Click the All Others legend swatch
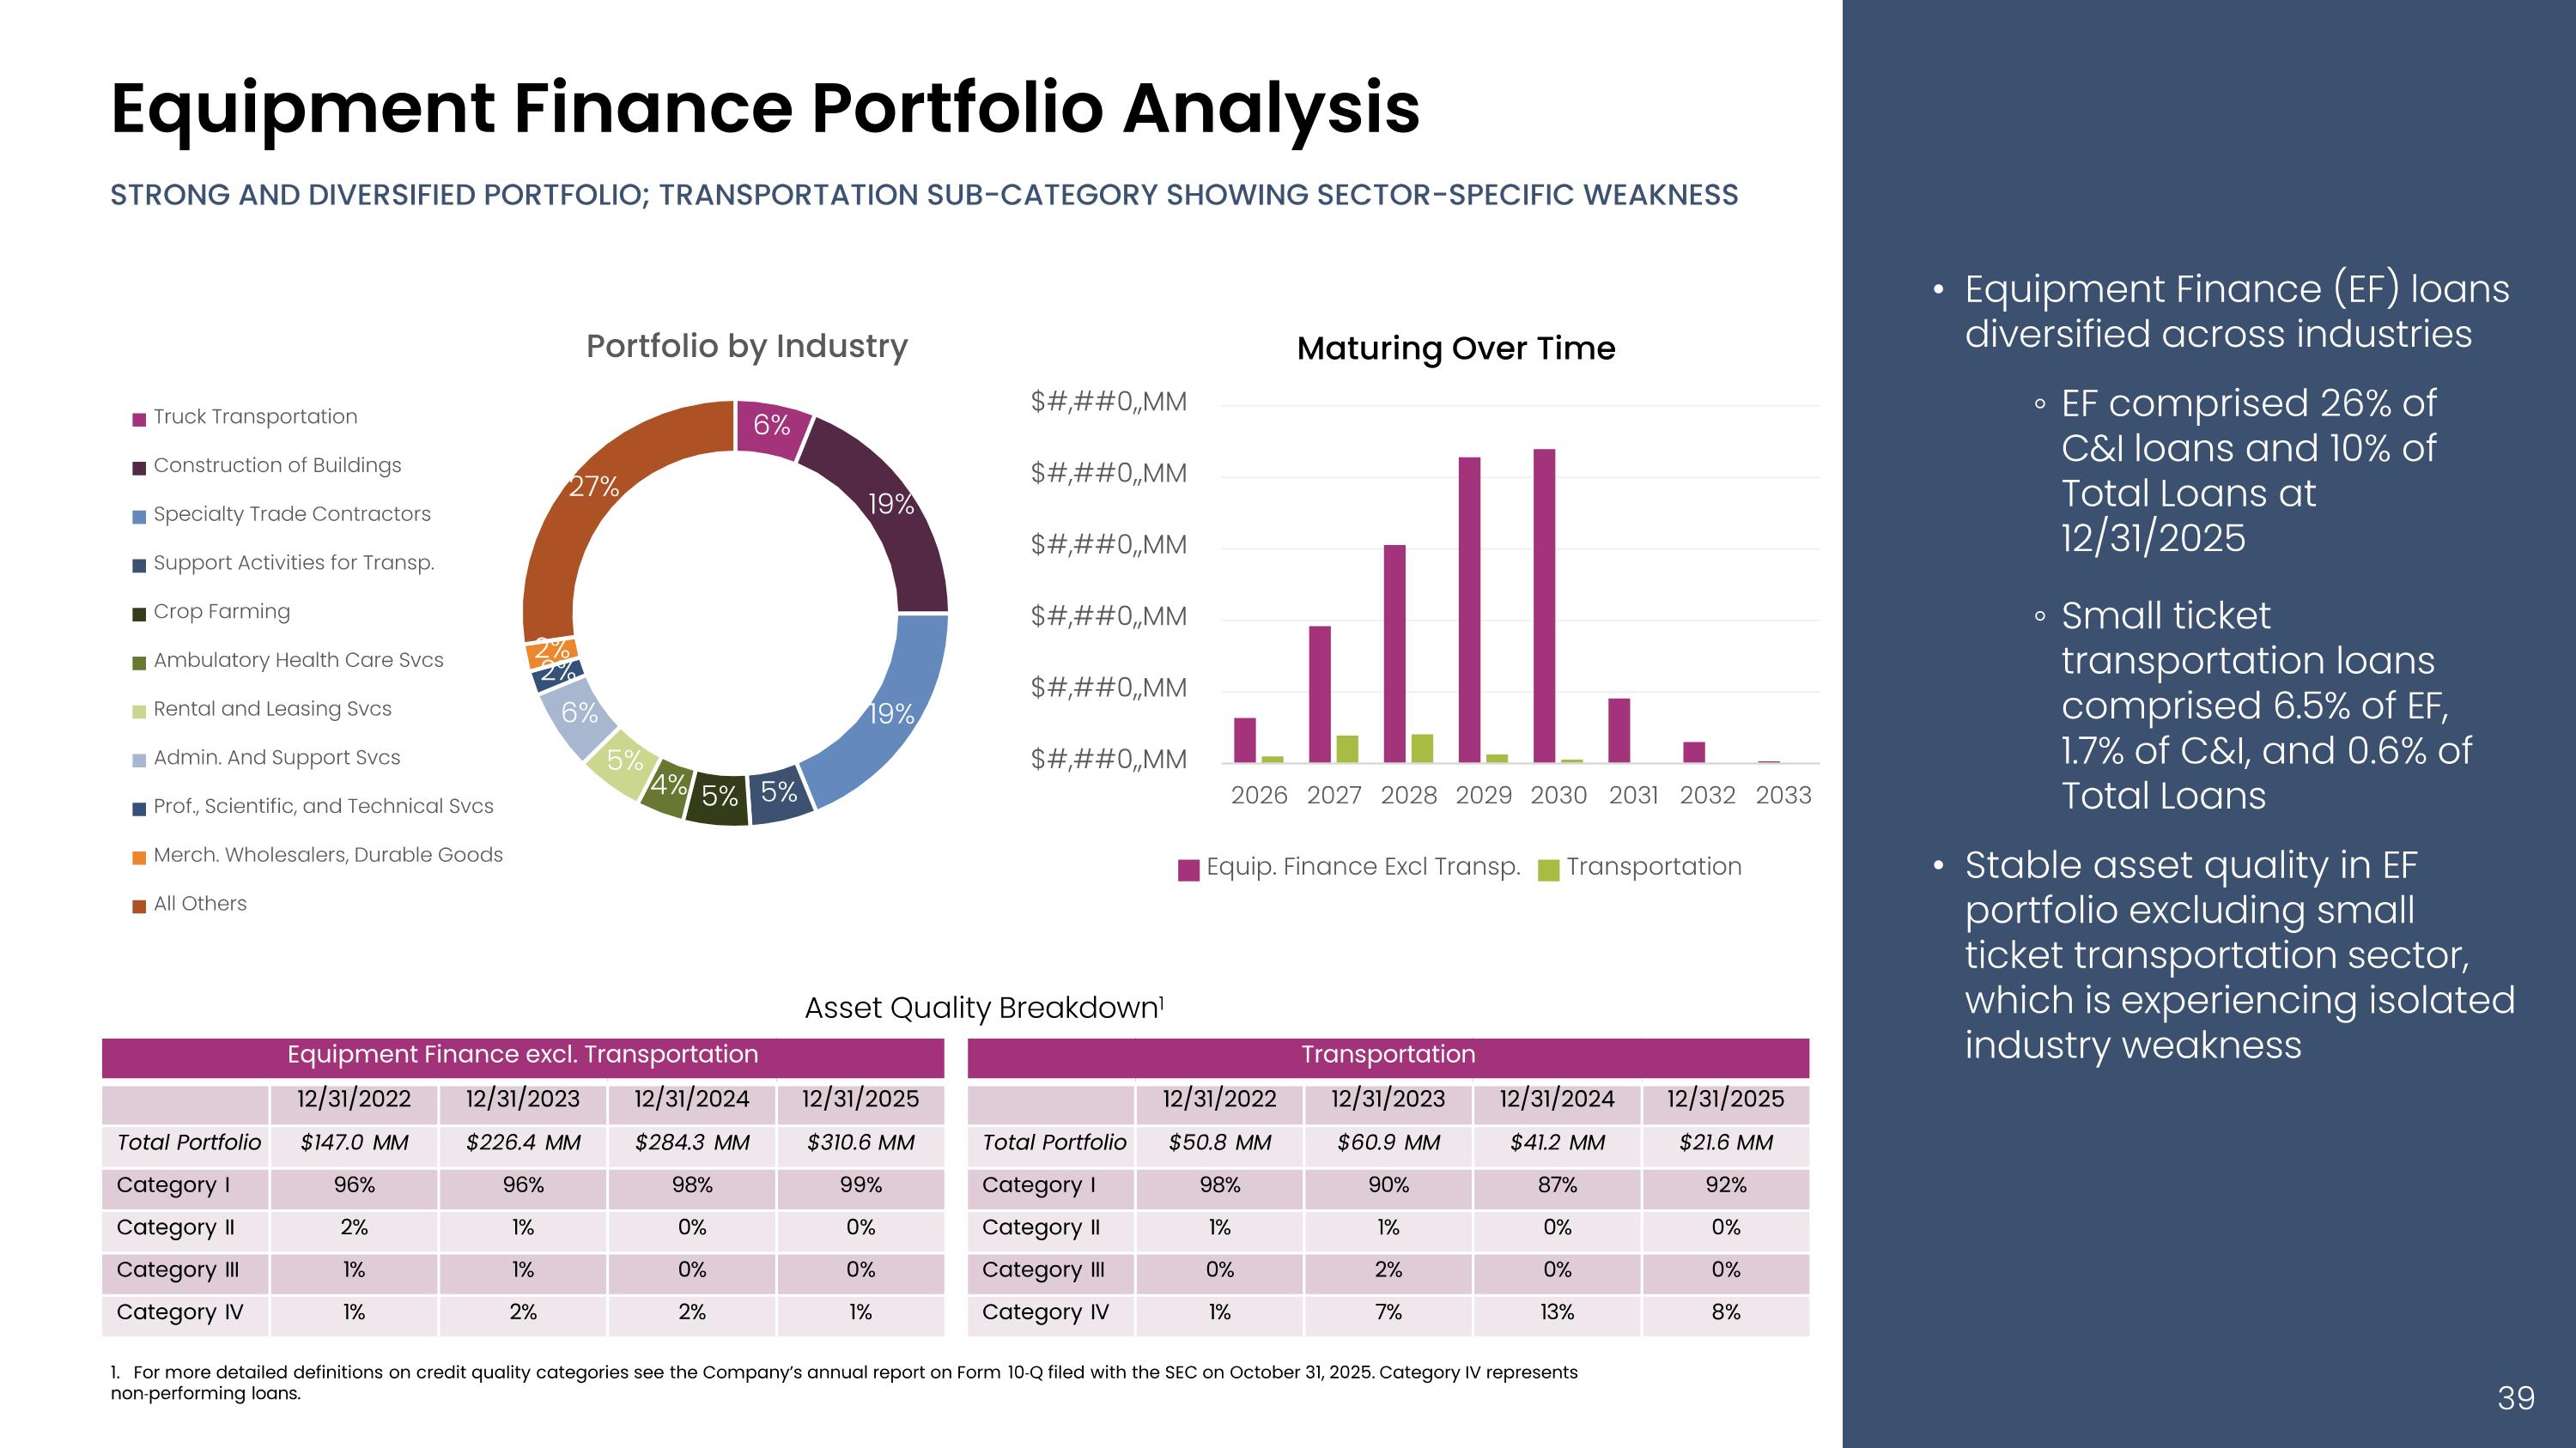This screenshot has width=2576, height=1448. [140, 906]
